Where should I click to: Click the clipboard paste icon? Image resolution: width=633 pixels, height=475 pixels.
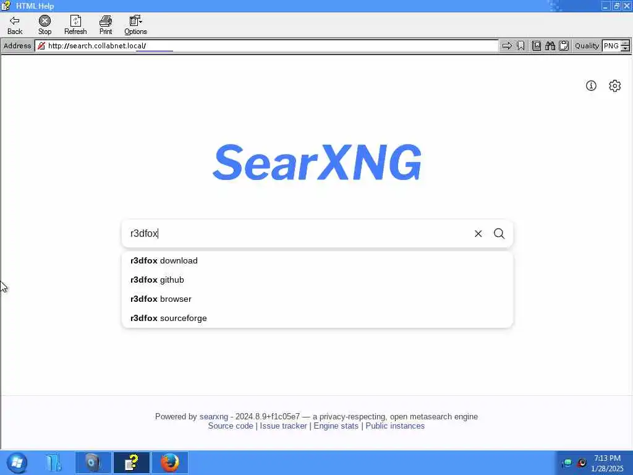[x=564, y=46]
